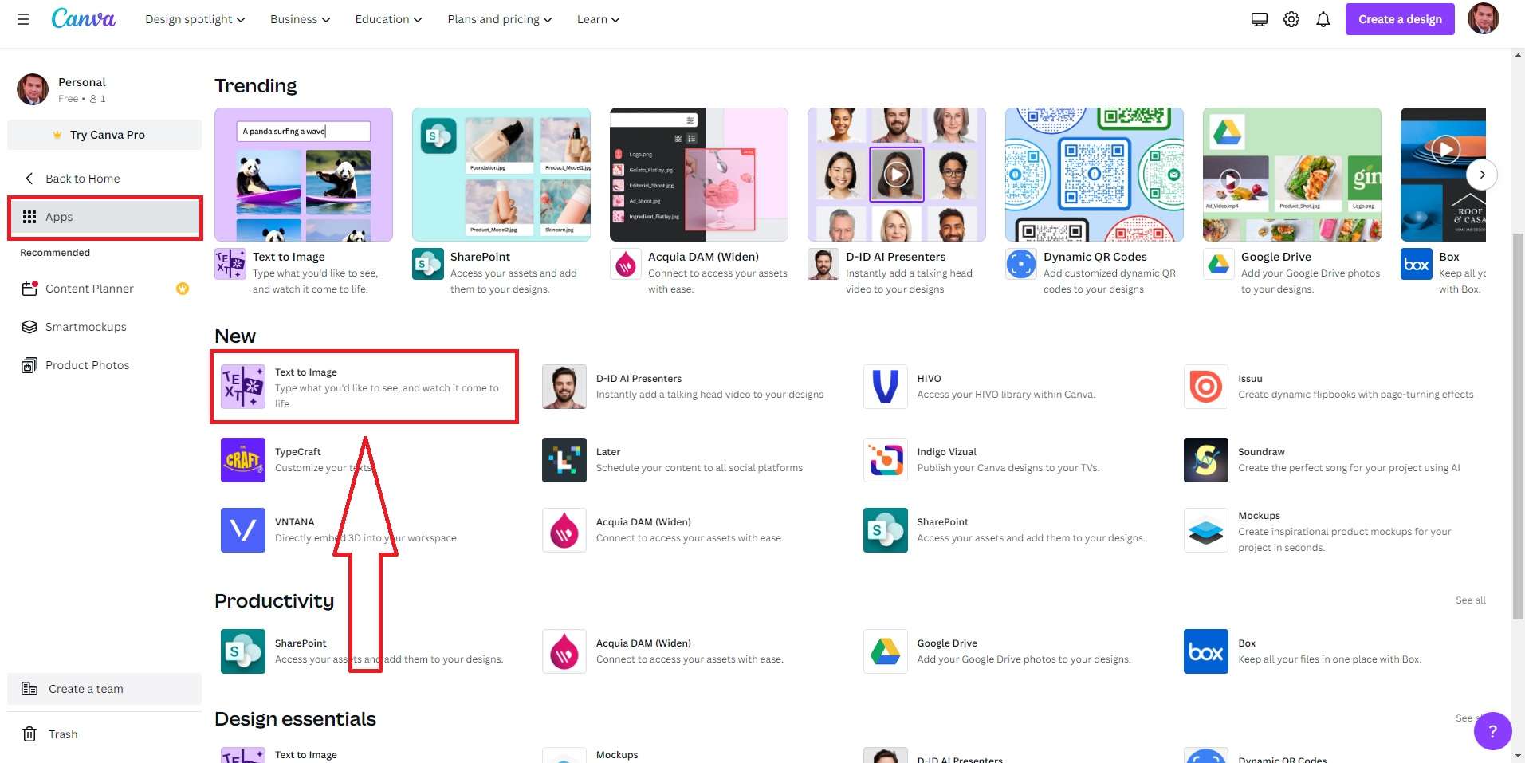The height and width of the screenshot is (763, 1525).
Task: Click the 'Issuu' app name
Action: coord(1250,379)
